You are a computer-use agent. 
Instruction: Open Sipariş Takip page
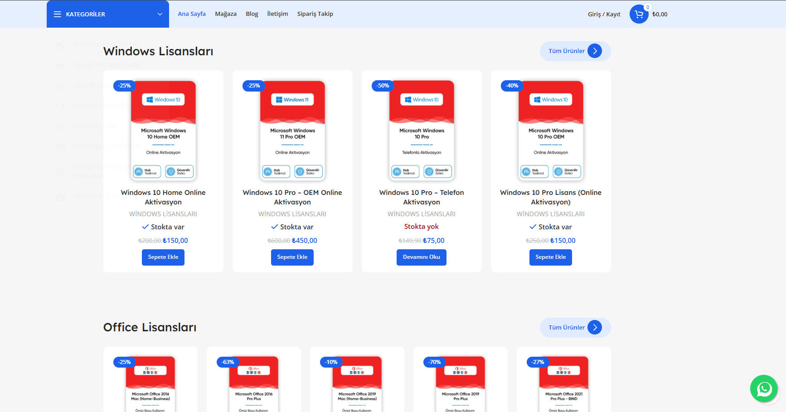click(315, 14)
